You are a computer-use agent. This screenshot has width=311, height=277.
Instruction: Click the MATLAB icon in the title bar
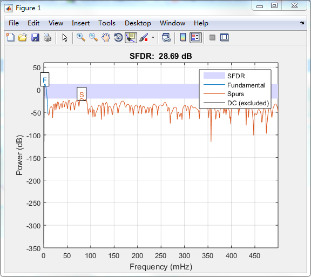[x=8, y=8]
